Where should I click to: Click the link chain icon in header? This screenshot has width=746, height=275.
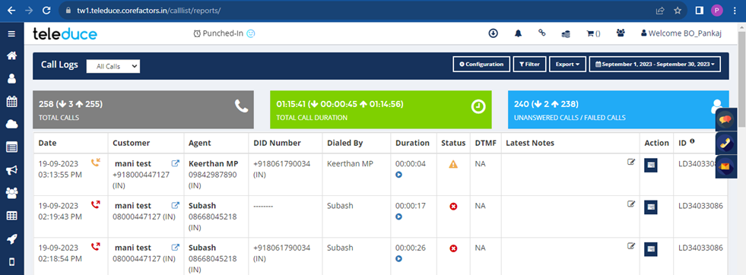click(541, 33)
